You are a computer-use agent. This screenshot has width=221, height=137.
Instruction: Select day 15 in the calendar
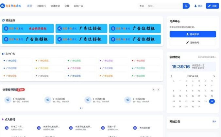(186, 96)
